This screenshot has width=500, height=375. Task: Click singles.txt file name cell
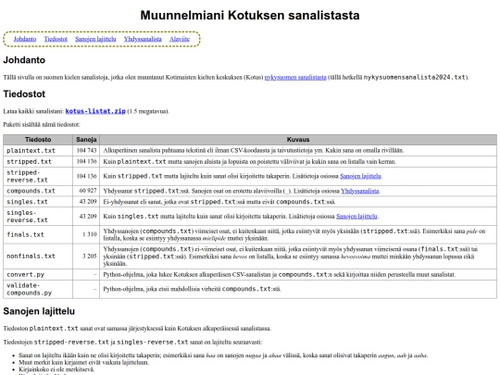(x=38, y=202)
